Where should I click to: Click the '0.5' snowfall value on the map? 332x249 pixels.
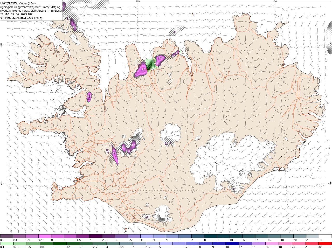[x=128, y=151]
